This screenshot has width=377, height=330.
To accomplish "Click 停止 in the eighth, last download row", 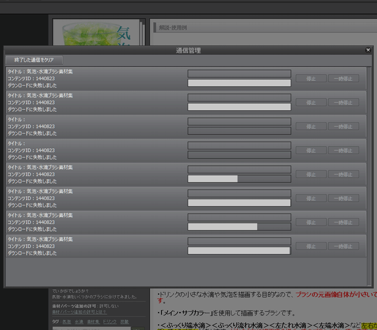I will click(311, 246).
